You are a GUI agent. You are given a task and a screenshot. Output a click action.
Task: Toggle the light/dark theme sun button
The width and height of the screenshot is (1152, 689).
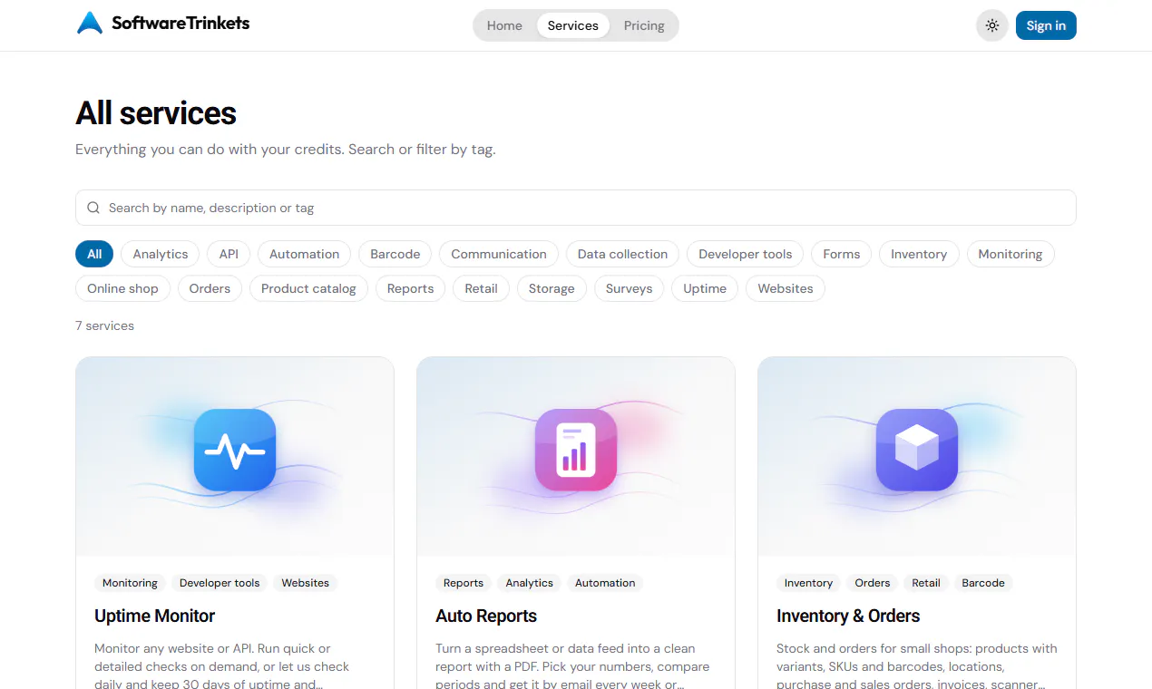click(x=992, y=25)
